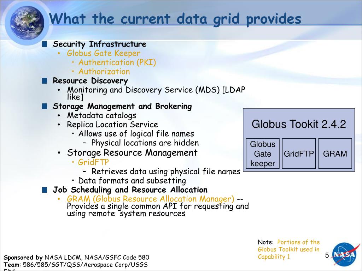Select 'GRAM (Globus Resource Allocation Manager)' text
Image resolution: width=362 pixels, height=271 pixels.
pos(151,199)
